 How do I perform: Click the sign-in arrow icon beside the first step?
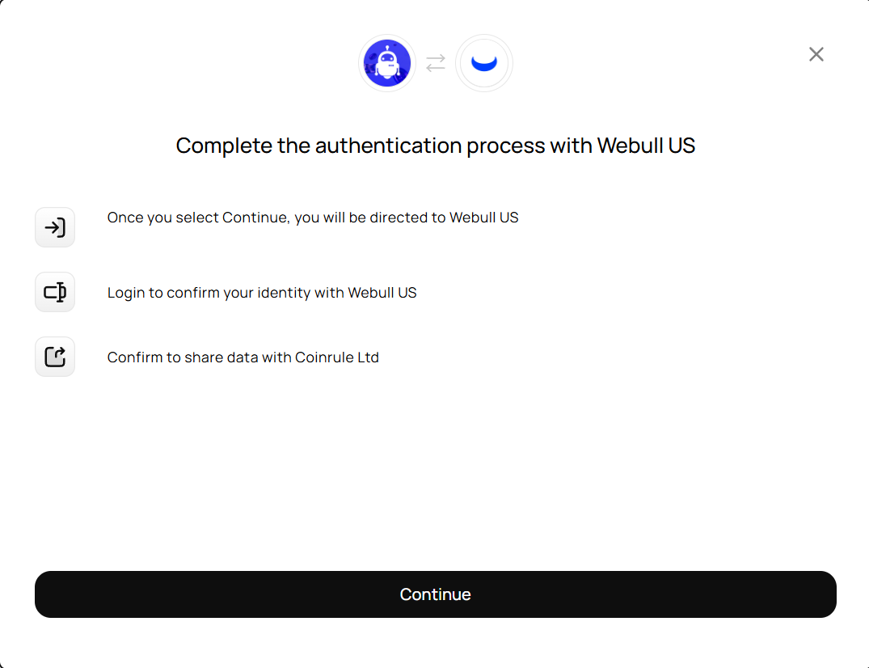tap(54, 227)
